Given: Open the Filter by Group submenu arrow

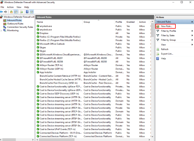Looking at the screenshot, I should tap(192, 40).
